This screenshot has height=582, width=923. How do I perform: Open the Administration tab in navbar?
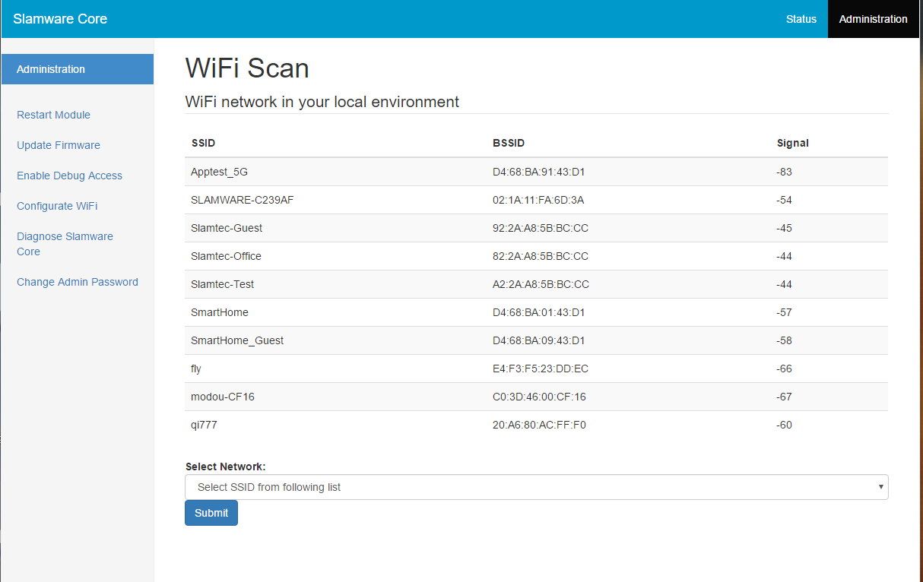click(873, 19)
